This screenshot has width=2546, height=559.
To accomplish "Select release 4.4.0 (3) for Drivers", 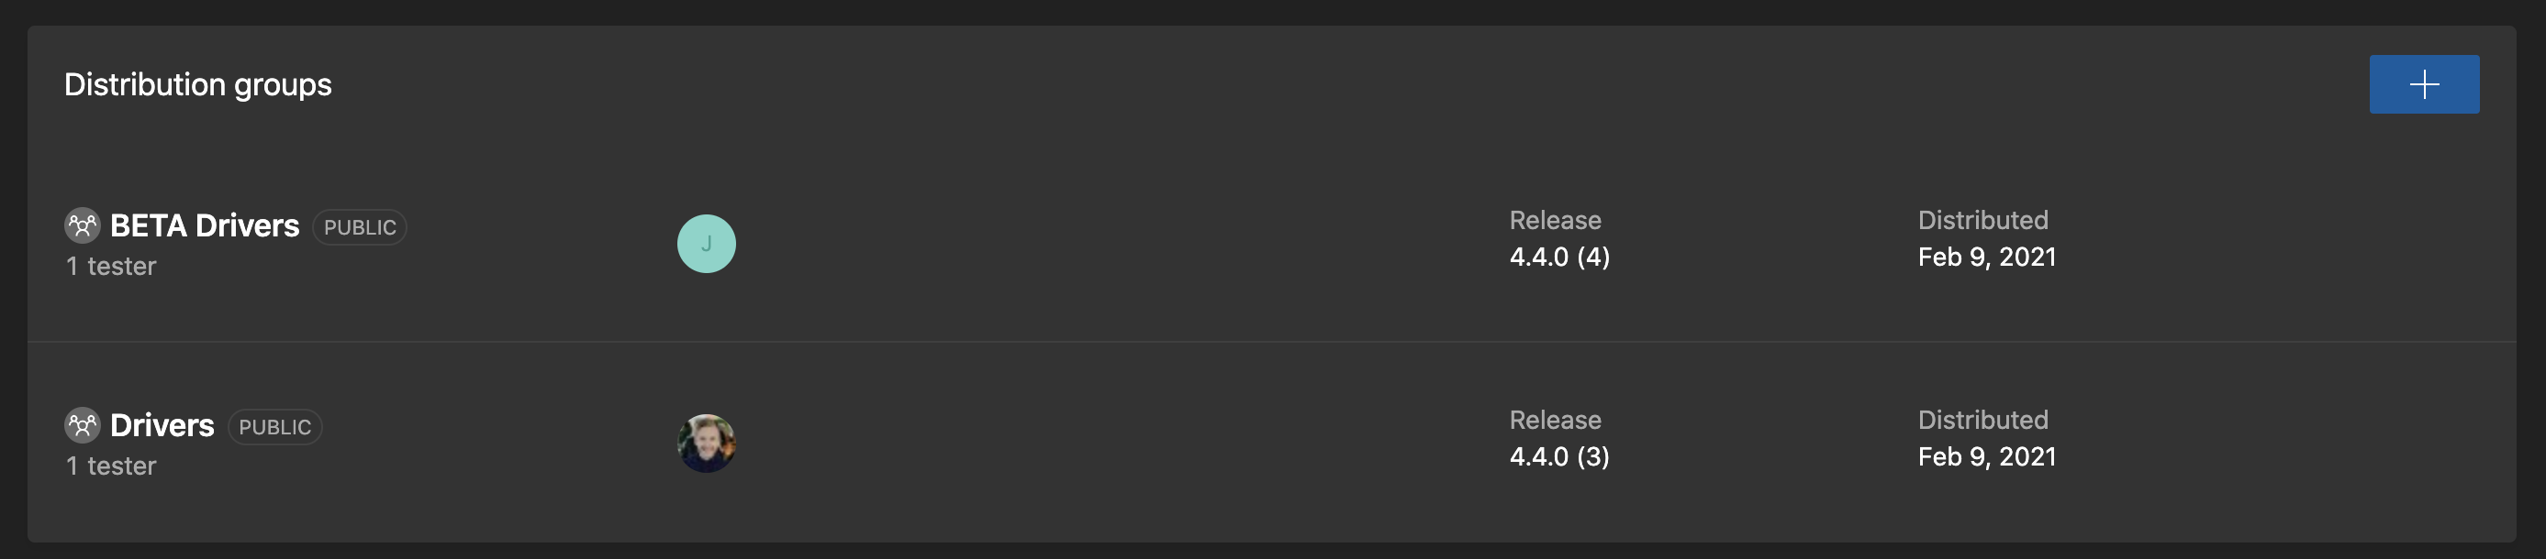I will coord(1559,457).
